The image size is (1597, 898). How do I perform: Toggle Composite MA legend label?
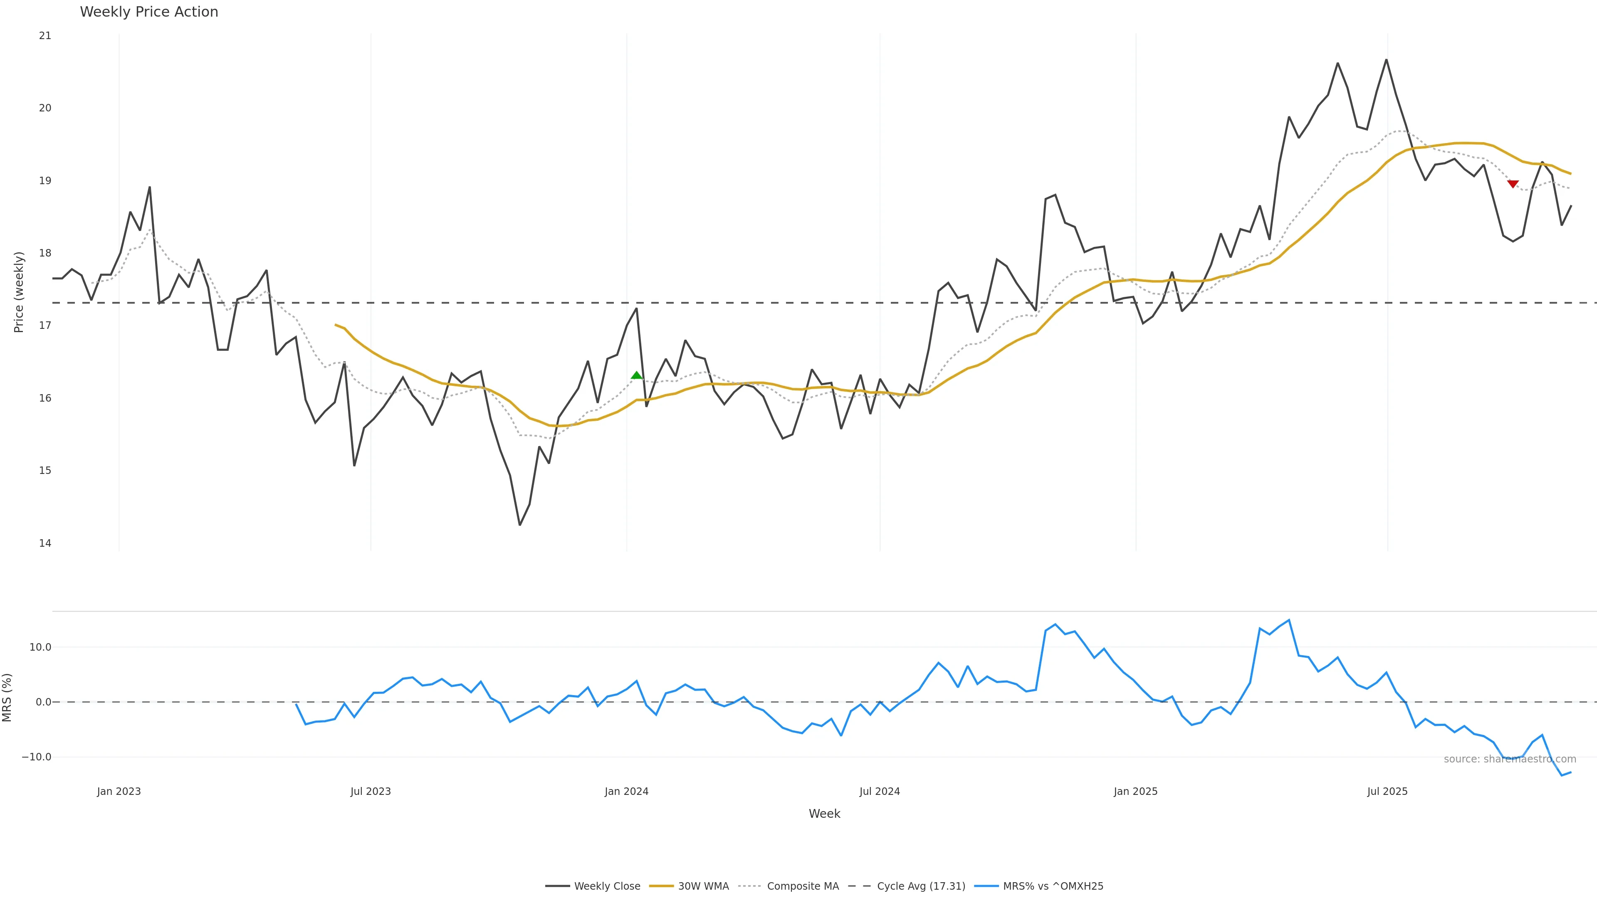802,886
